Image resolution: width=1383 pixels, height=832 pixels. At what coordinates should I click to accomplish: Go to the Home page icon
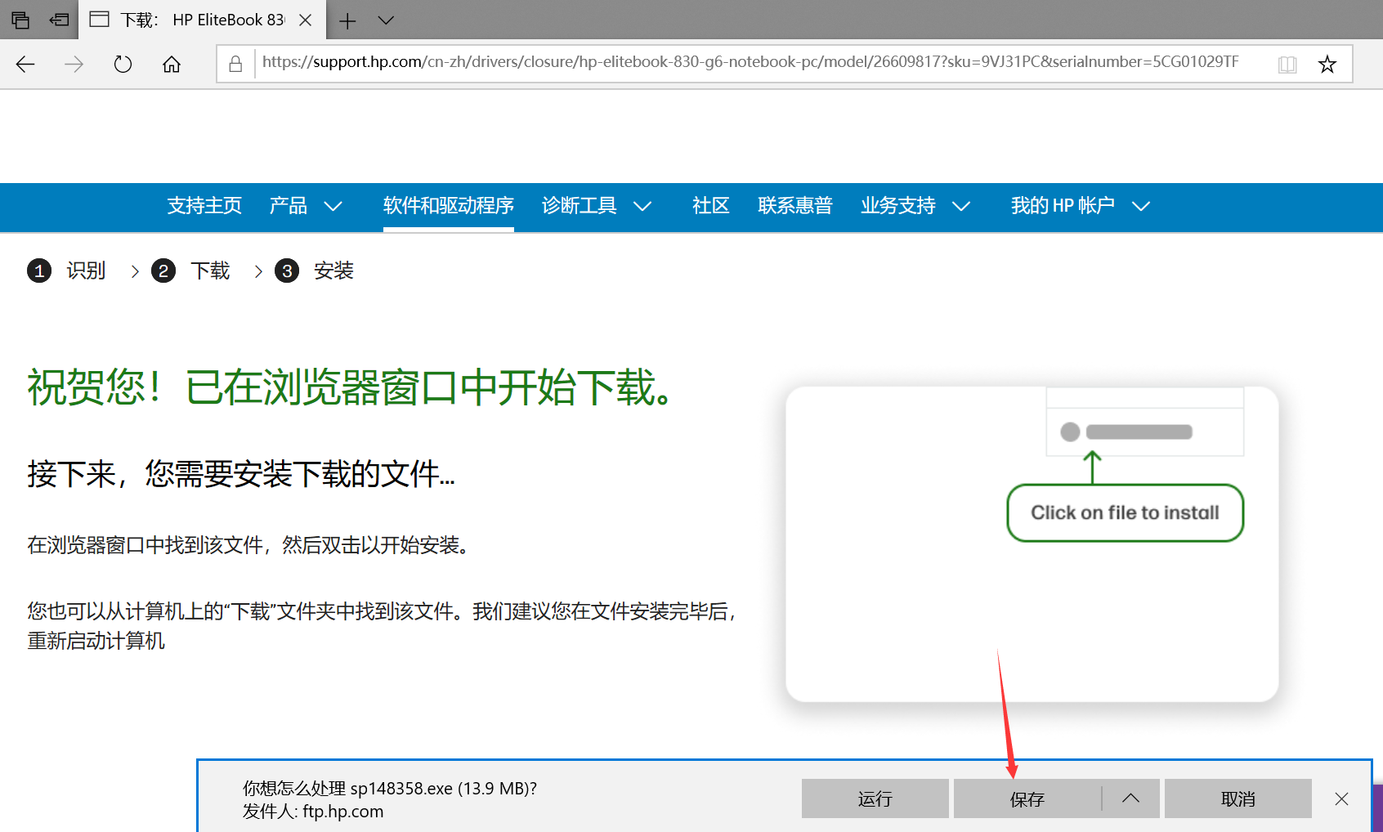(172, 64)
